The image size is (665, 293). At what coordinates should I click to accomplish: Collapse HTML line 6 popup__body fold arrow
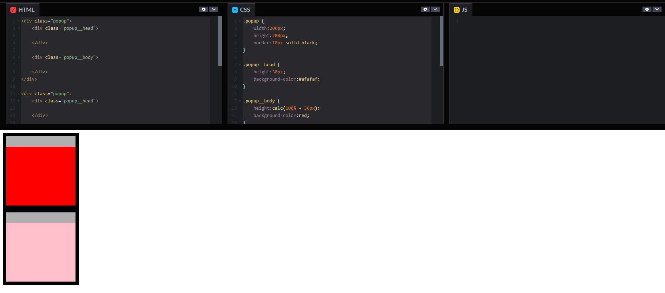tap(18, 57)
